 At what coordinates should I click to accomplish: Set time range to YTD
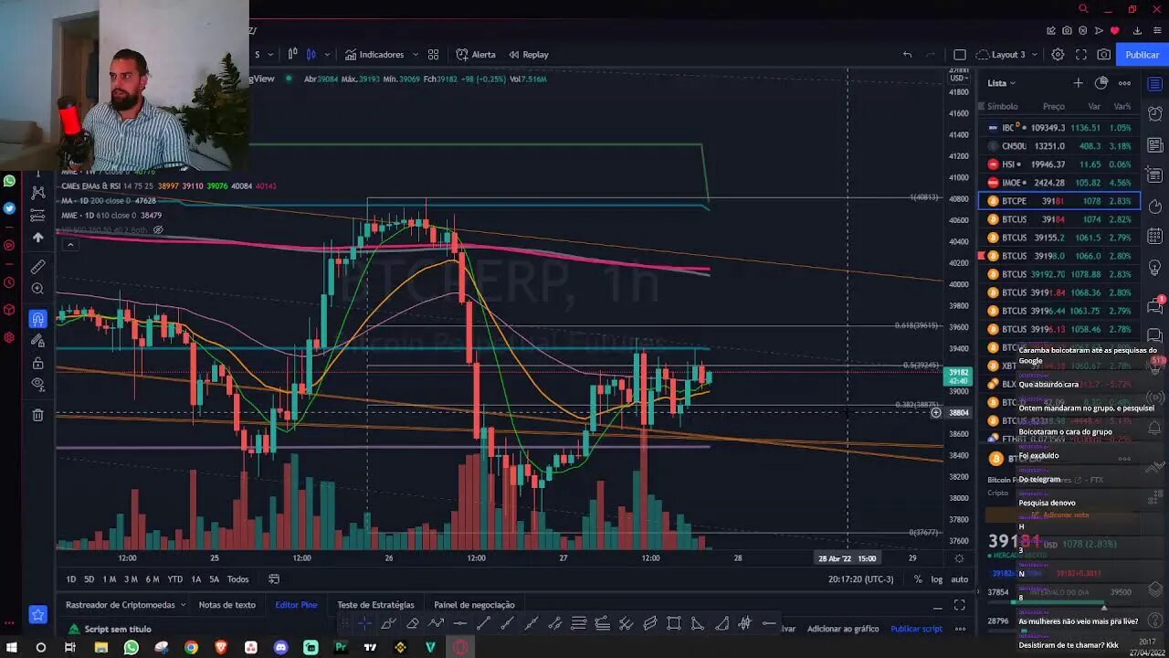[174, 579]
